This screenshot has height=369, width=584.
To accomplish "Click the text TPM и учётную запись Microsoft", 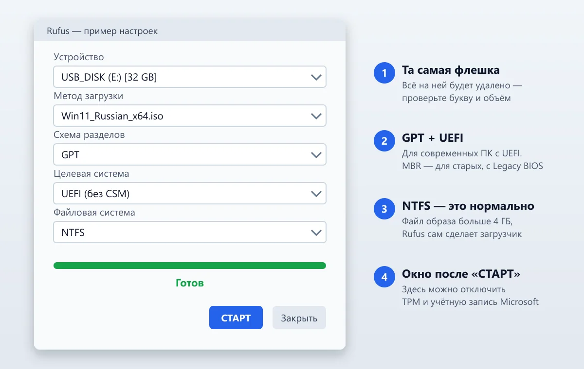I will coord(470,302).
